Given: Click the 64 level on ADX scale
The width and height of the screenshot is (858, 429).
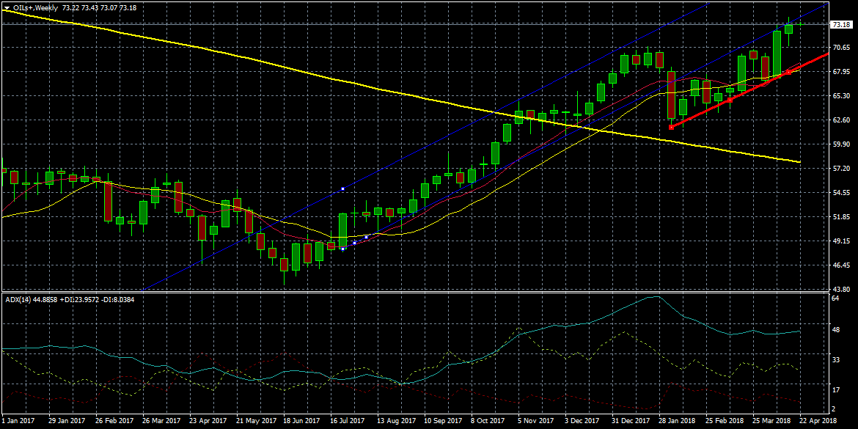Looking at the screenshot, I should click(x=835, y=298).
